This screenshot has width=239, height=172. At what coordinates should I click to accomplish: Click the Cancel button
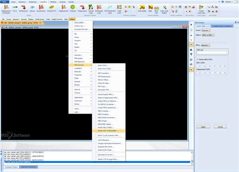(x=220, y=127)
